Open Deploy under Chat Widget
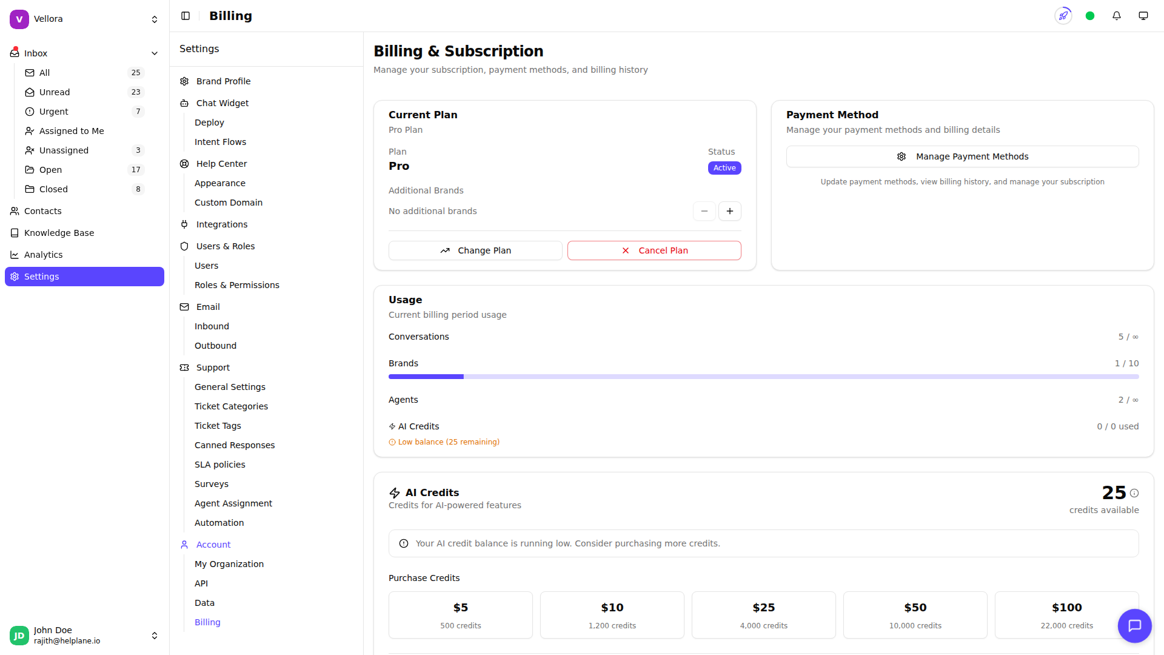This screenshot has width=1164, height=655. click(x=210, y=123)
